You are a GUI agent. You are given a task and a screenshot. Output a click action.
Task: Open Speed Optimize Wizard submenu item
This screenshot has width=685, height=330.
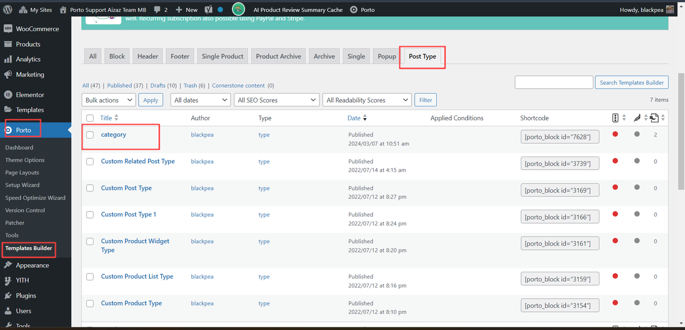(35, 198)
